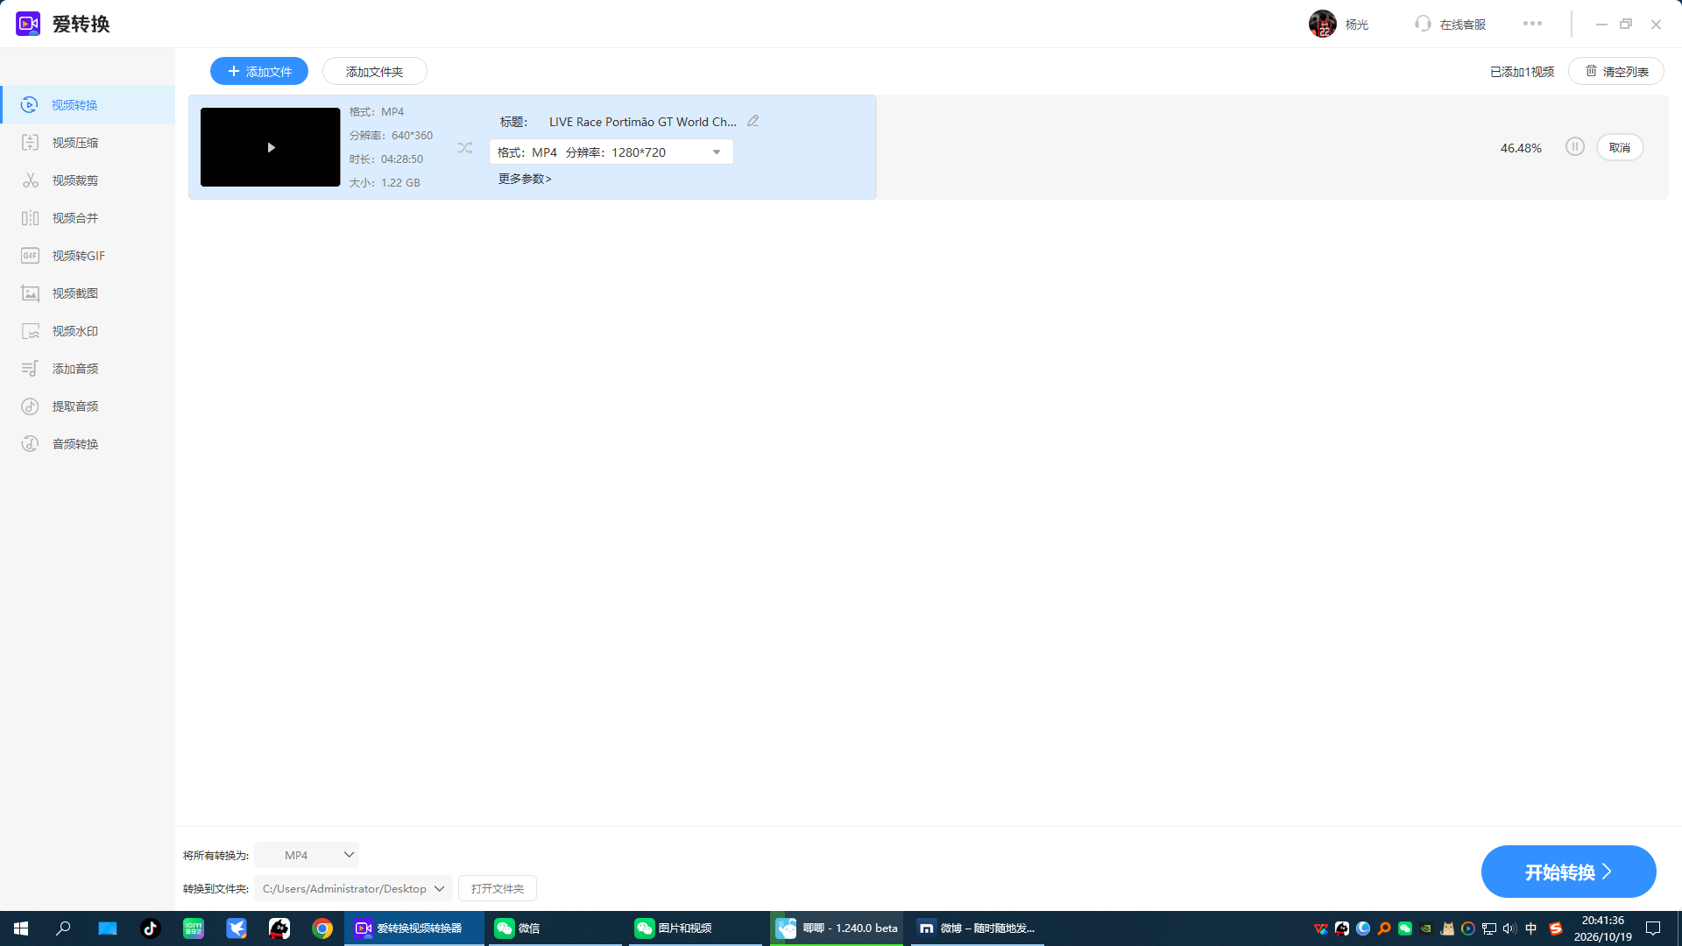The image size is (1682, 946).
Task: Click 打开文件夹 button
Action: (498, 888)
